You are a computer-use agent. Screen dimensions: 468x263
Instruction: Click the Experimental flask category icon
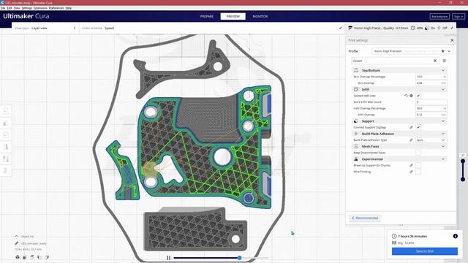coord(356,159)
